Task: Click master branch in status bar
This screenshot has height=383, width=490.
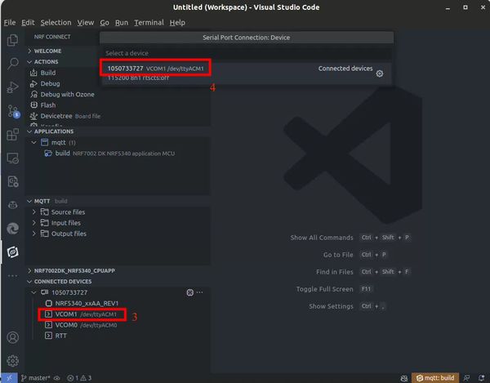Action: click(x=35, y=378)
